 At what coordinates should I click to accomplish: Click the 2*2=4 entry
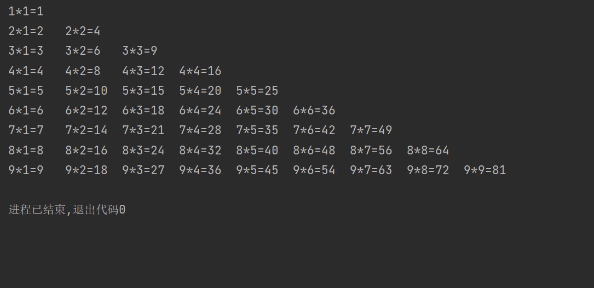83,31
